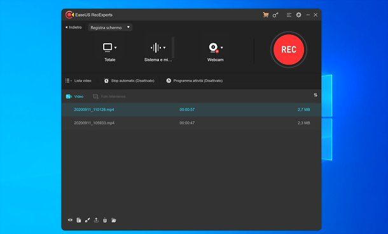Screen dimensions: 388x234
Task: Open settings via the gear icon
Action: (x=299, y=15)
